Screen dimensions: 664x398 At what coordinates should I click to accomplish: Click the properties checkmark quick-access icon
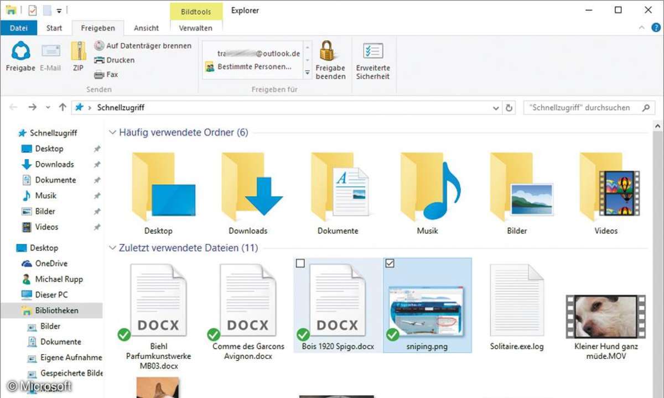32,10
